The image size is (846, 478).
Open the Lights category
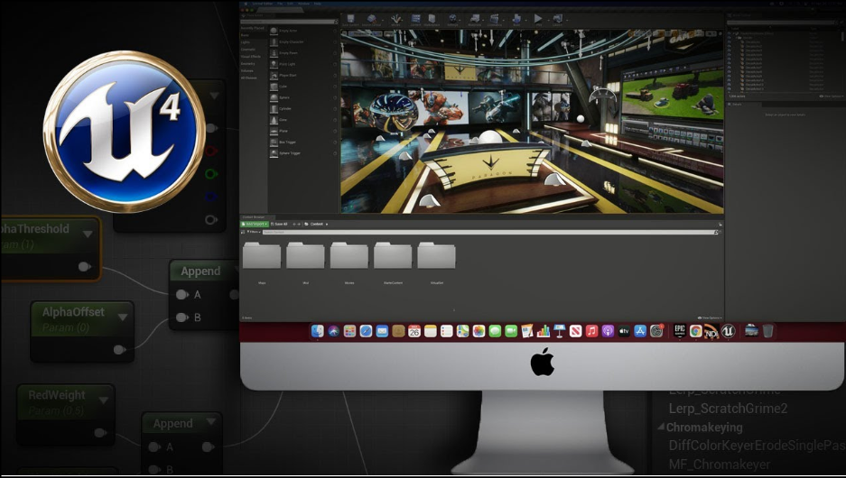point(246,42)
